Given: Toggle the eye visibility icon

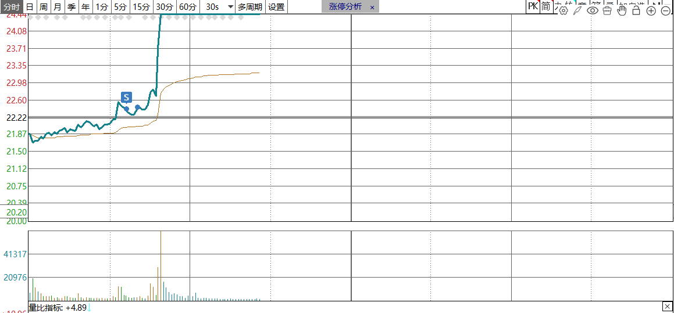Looking at the screenshot, I should pyautogui.click(x=593, y=10).
